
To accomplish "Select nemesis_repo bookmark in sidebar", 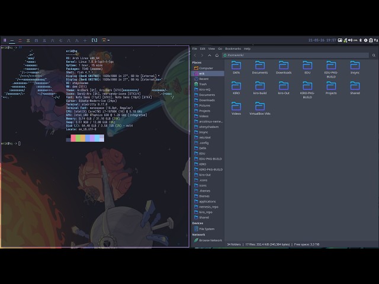I will pos(208,206).
